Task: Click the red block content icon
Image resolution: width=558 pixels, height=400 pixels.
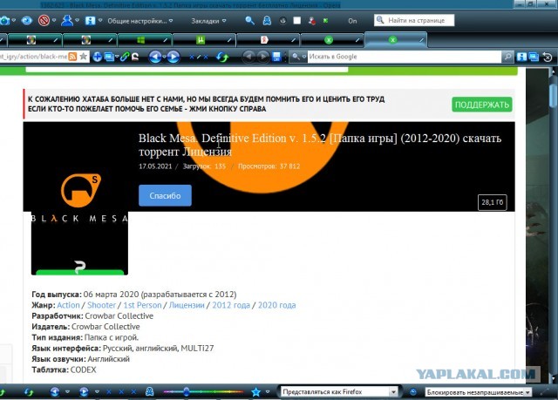Action: [44, 21]
